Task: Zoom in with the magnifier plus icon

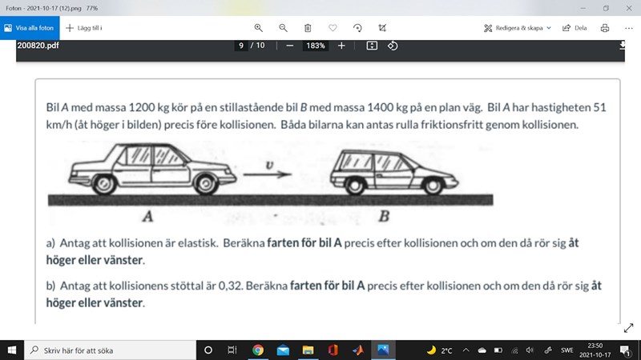Action: pos(258,27)
